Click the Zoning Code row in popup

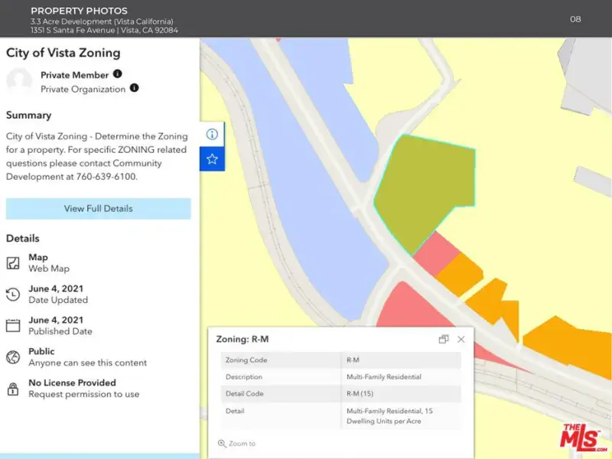(x=340, y=360)
